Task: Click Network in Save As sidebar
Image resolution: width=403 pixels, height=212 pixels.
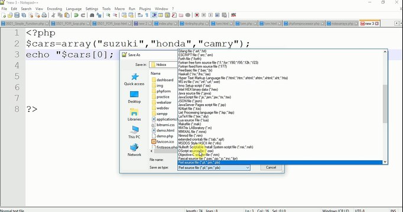Action: point(134,150)
